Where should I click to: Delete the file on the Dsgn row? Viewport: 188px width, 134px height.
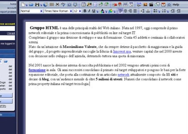10,82
